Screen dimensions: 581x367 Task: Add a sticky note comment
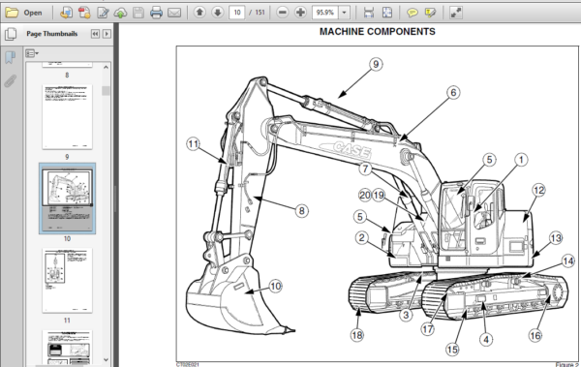pyautogui.click(x=413, y=13)
